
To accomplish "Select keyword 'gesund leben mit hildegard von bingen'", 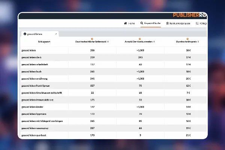I will (x=42, y=121).
